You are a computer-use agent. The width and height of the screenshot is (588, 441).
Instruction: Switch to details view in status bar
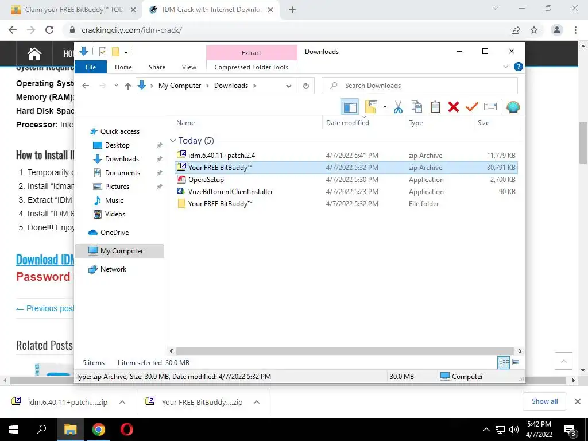pyautogui.click(x=504, y=362)
